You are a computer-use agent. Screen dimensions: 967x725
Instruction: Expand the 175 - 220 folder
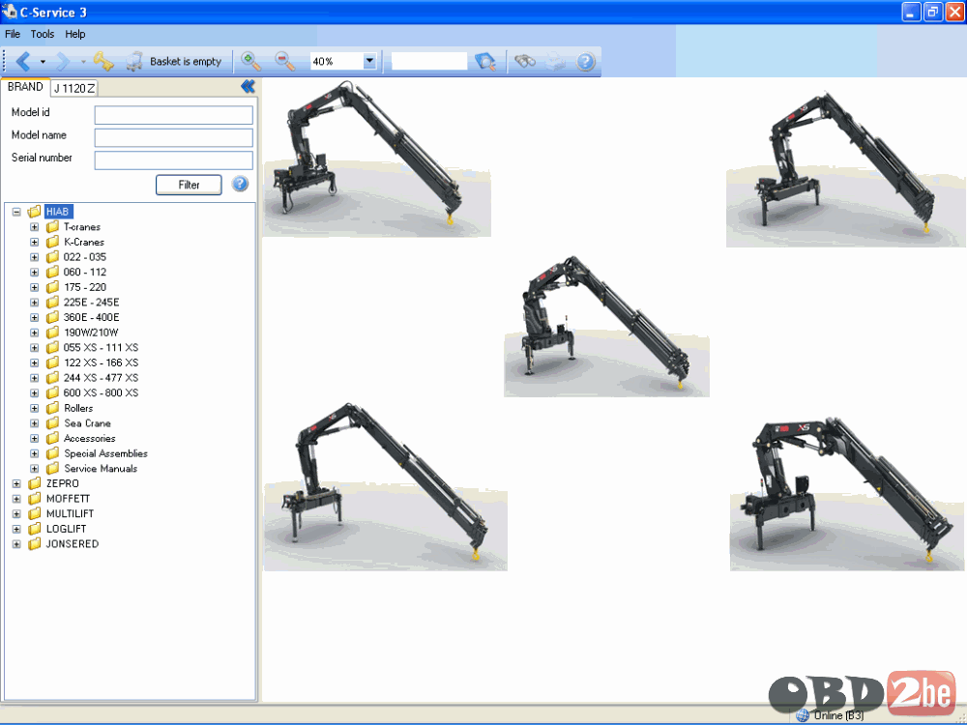point(35,287)
